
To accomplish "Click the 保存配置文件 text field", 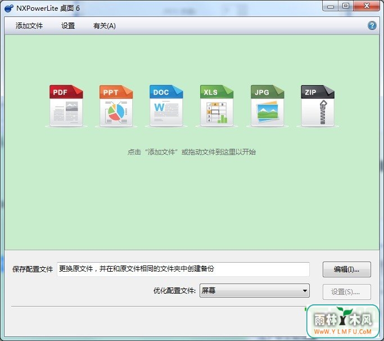I will point(183,269).
